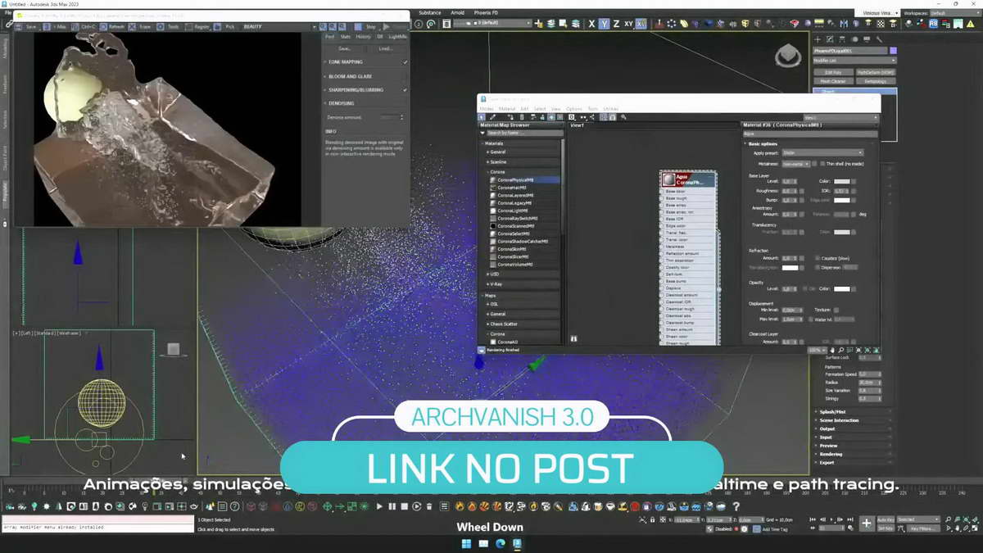
Task: Click the Base Layer color swatch
Action: click(x=841, y=181)
